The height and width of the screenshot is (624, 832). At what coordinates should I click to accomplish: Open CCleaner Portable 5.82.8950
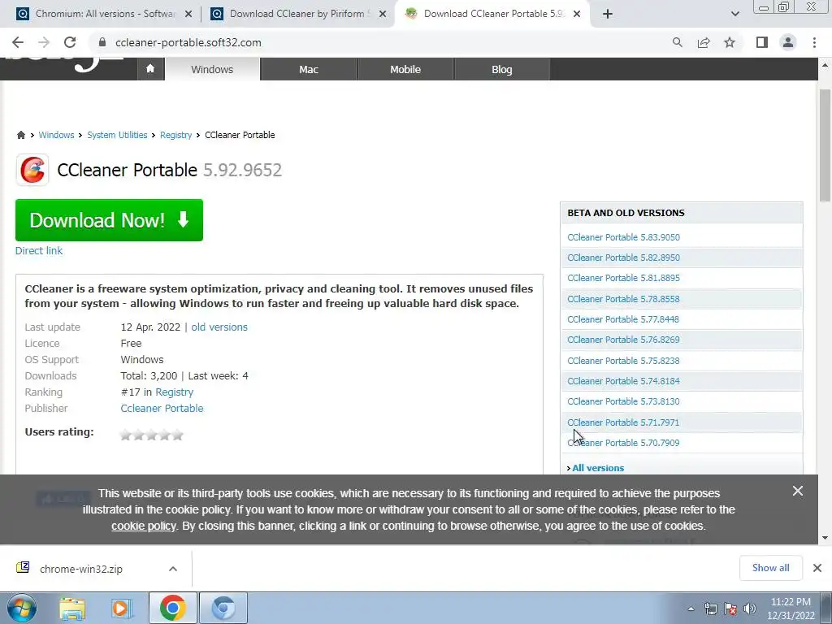623,258
